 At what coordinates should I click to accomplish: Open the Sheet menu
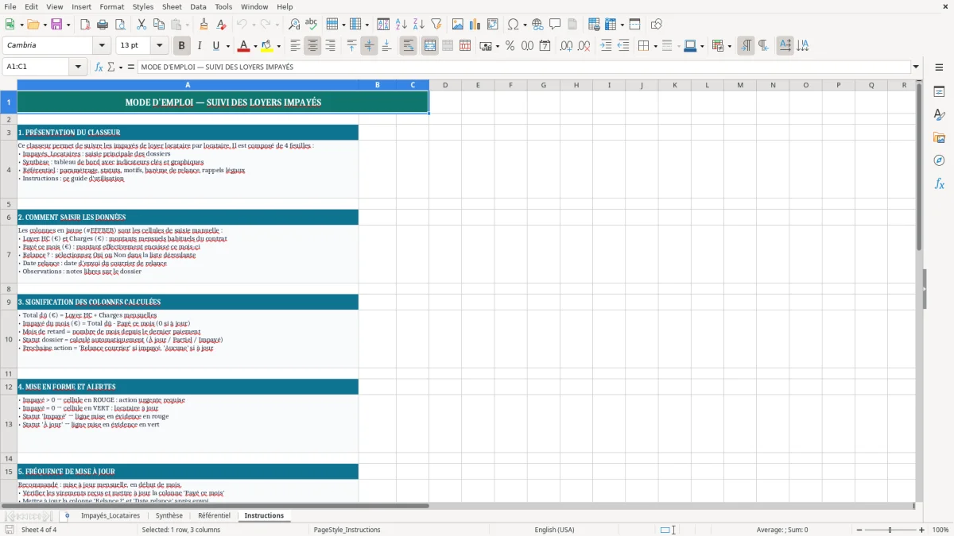(x=172, y=6)
